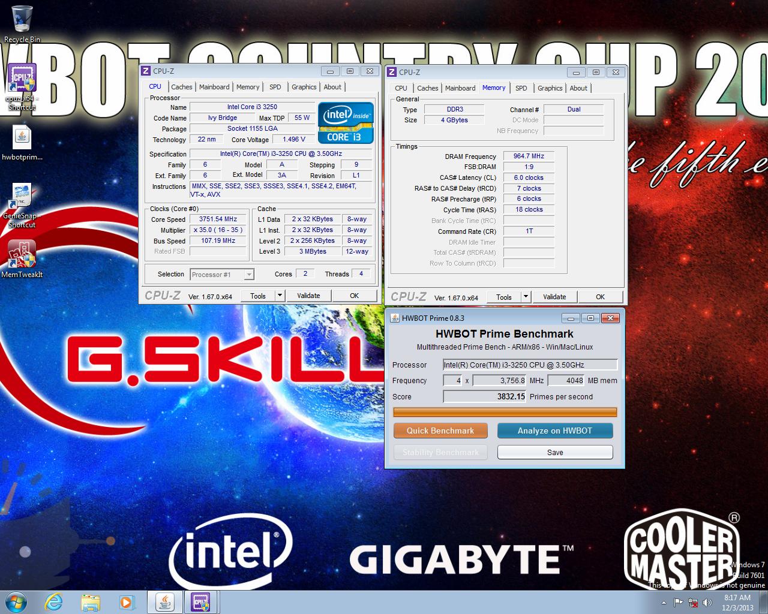Show hidden tray icons arrow
Screen dimensions: 768x614
664,603
